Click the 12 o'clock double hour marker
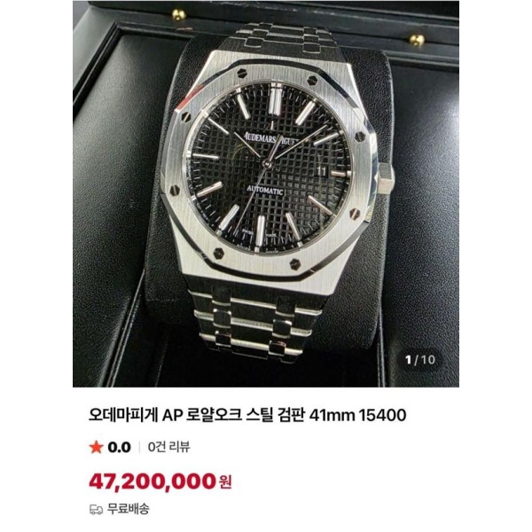 [x=277, y=99]
